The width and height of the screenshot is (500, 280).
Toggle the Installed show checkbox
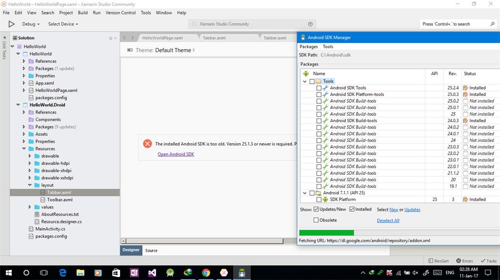pyautogui.click(x=352, y=209)
